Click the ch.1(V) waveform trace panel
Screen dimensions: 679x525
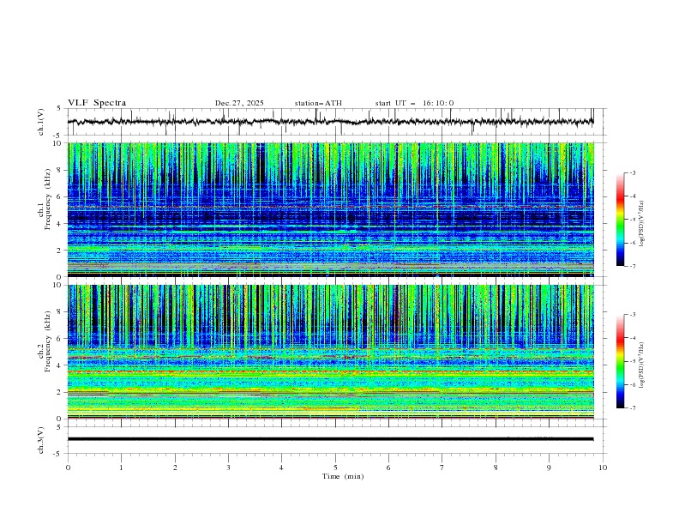tap(335, 122)
